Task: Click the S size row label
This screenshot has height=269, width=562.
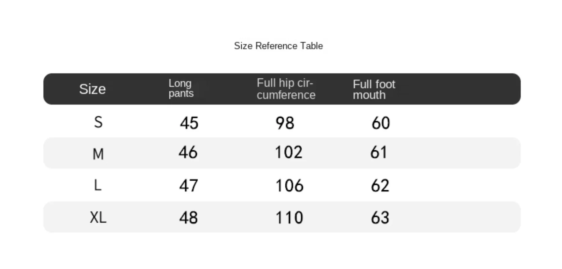Action: [98, 122]
